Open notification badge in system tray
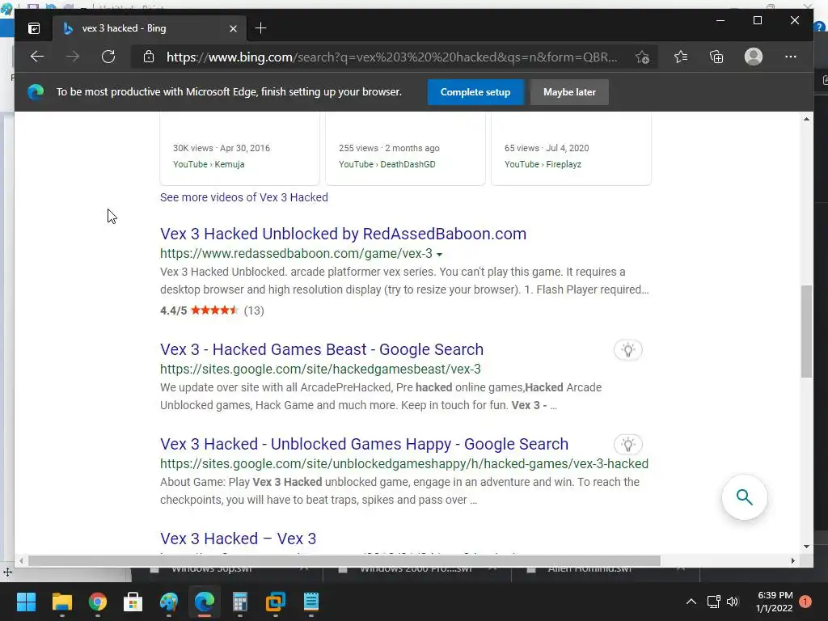Screen dimensions: 828x621 coord(805,602)
